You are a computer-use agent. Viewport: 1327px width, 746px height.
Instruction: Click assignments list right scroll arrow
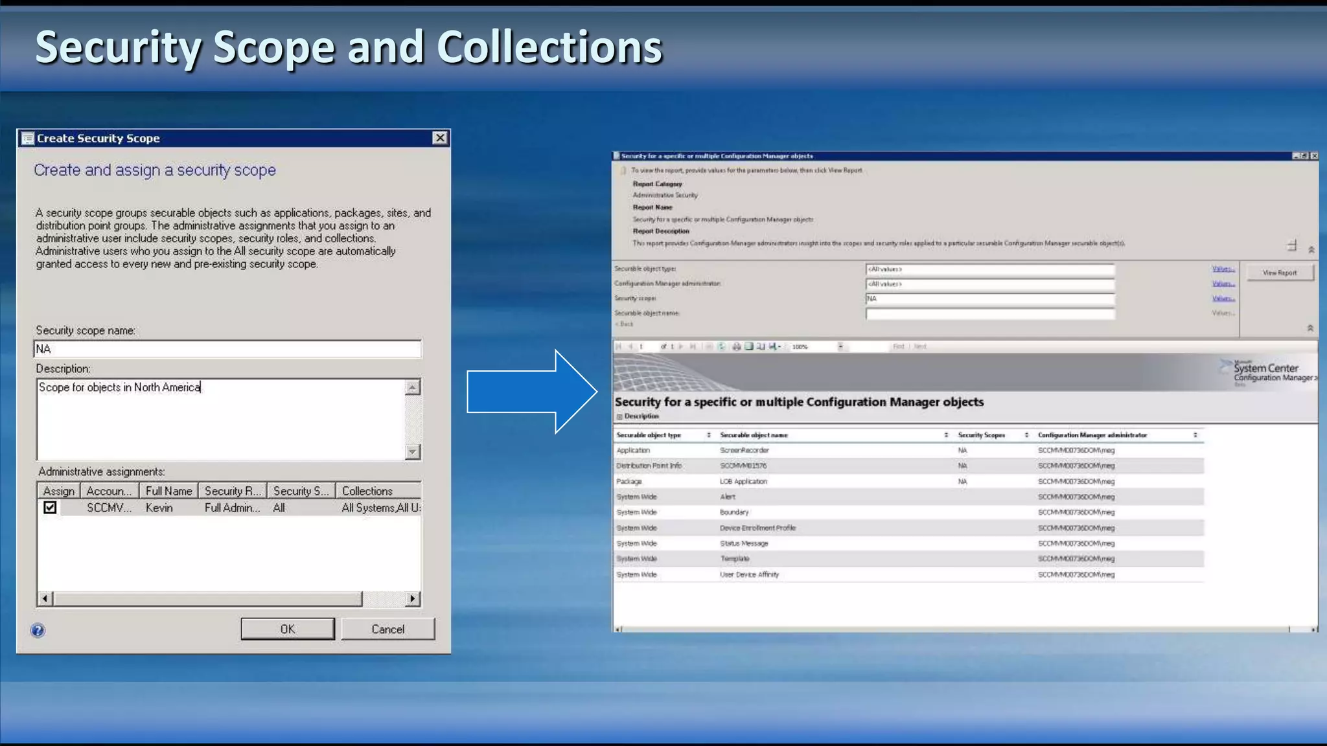click(x=412, y=598)
